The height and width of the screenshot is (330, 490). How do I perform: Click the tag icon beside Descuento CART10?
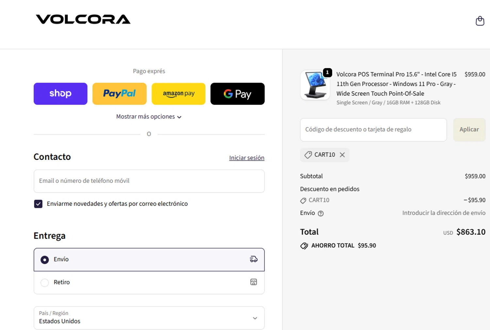303,200
